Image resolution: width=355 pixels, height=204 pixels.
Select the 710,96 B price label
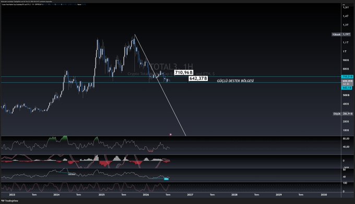pyautogui.click(x=184, y=73)
